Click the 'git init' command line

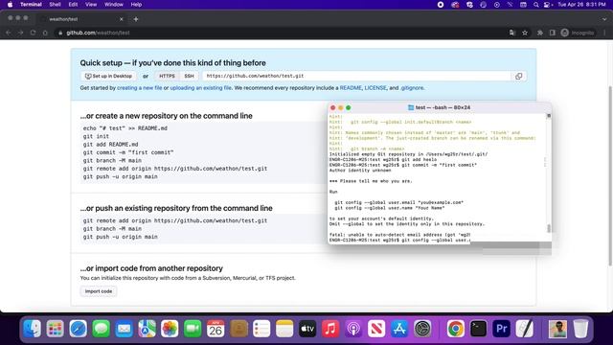(x=96, y=136)
